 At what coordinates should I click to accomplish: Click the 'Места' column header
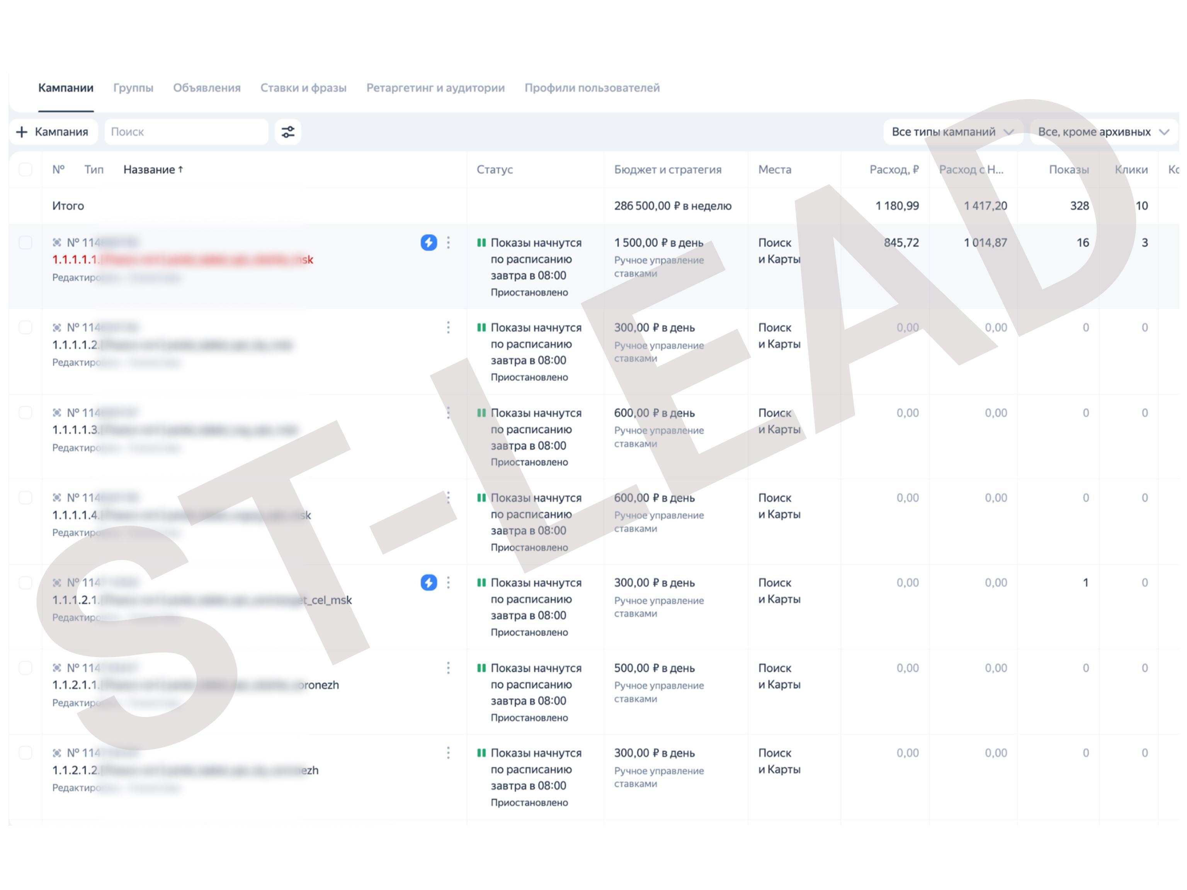[775, 170]
